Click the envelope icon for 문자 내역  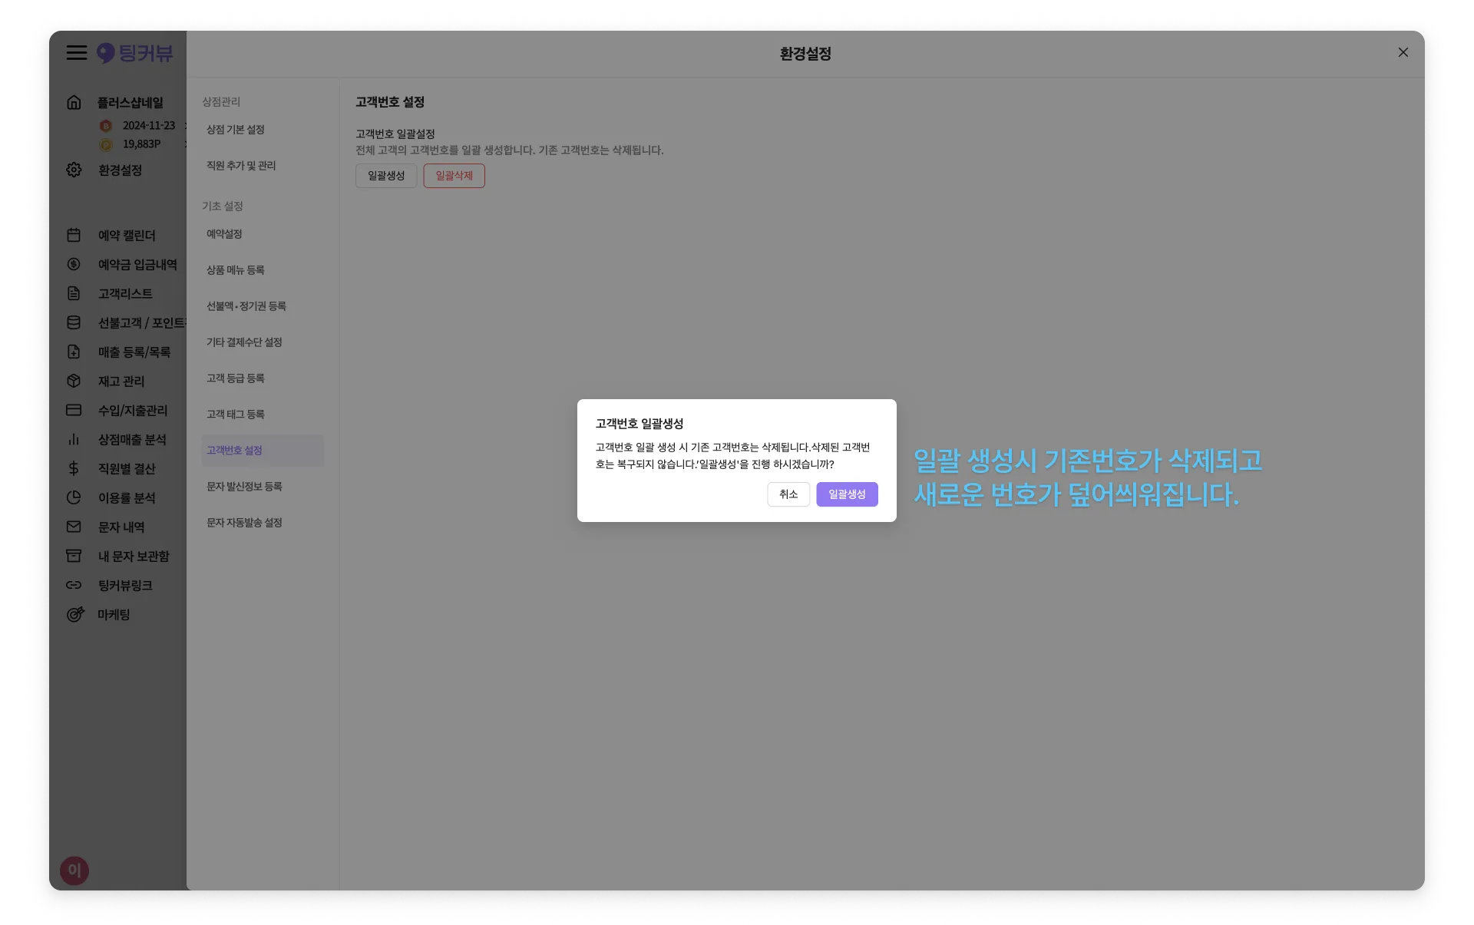point(74,527)
